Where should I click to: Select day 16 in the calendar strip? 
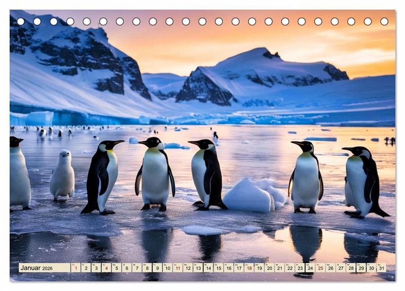(x=229, y=268)
